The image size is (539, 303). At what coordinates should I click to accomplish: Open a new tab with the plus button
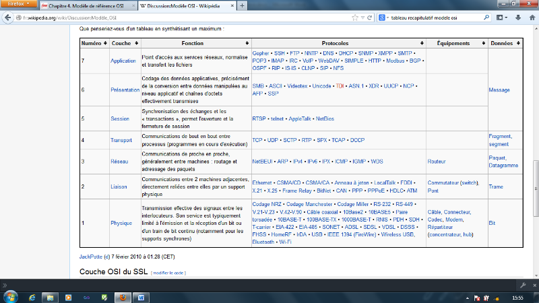pyautogui.click(x=242, y=5)
